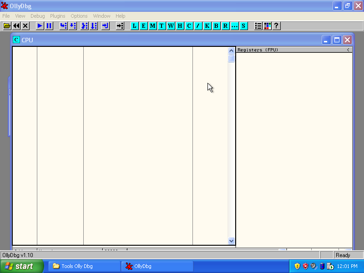Viewport: 364px width, 273px height.
Task: Execute till return toolbar icon
Action: point(106,26)
